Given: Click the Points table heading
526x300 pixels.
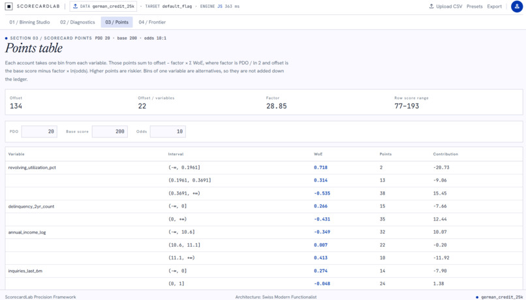Looking at the screenshot, I should (x=34, y=48).
